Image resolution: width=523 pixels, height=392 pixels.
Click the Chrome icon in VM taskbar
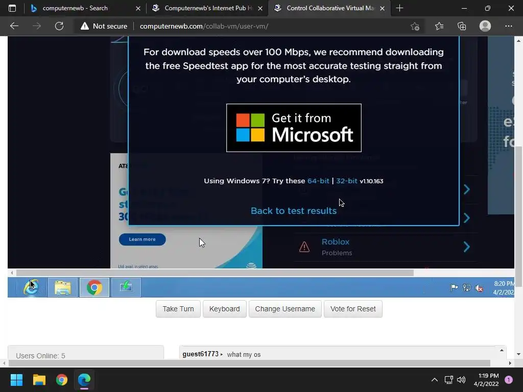[94, 287]
